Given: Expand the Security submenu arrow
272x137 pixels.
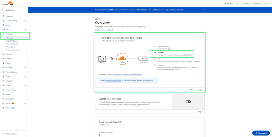Looking at the screenshot, I should tap(26, 54).
